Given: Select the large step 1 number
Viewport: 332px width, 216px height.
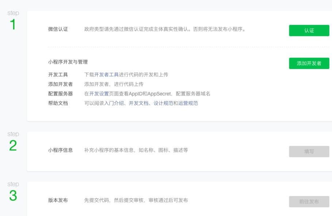Looking at the screenshot, I should tap(13, 24).
